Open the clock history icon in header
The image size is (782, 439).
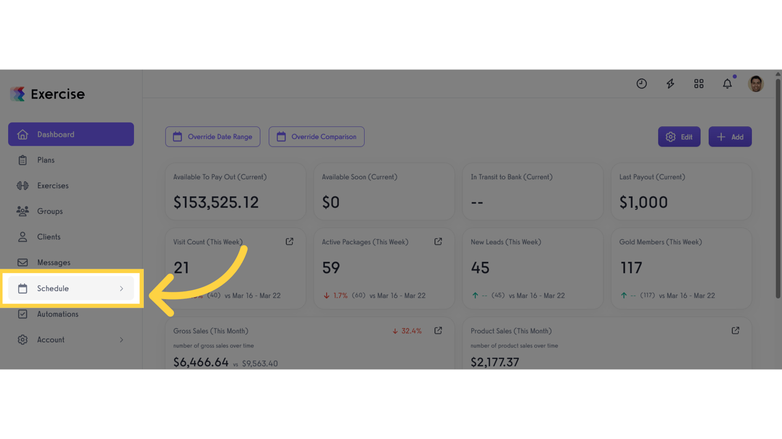pyautogui.click(x=642, y=83)
